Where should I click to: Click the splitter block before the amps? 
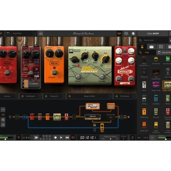(74, 117)
